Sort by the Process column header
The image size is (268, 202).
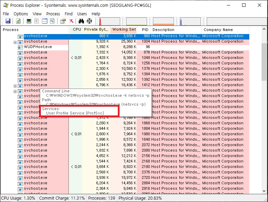coord(34,30)
